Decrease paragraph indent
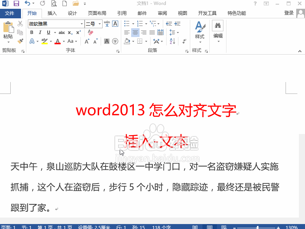Image resolution: width=305 pixels, height=229 pixels. pos(169,24)
